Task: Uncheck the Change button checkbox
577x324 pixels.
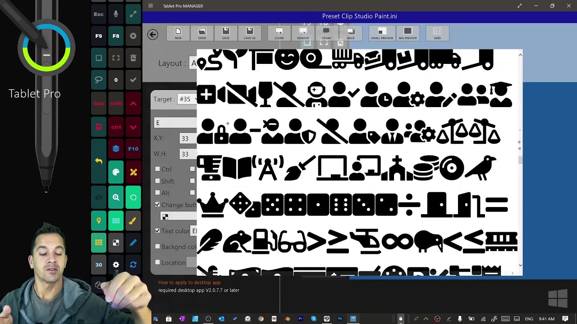Action: (157, 204)
